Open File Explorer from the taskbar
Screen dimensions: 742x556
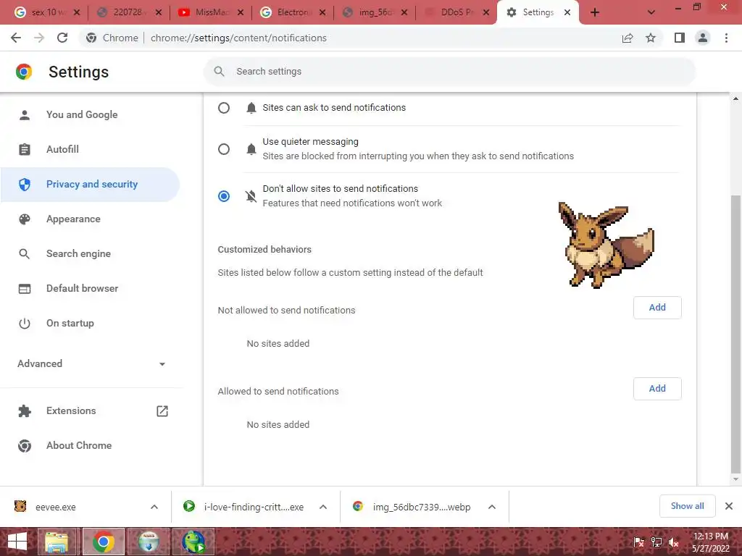57,542
